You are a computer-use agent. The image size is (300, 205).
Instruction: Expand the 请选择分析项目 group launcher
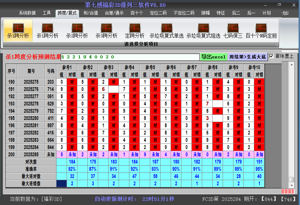pos(276,45)
